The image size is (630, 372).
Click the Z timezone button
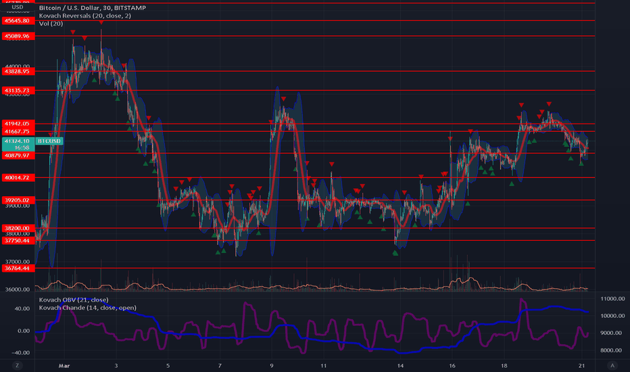coord(17,365)
